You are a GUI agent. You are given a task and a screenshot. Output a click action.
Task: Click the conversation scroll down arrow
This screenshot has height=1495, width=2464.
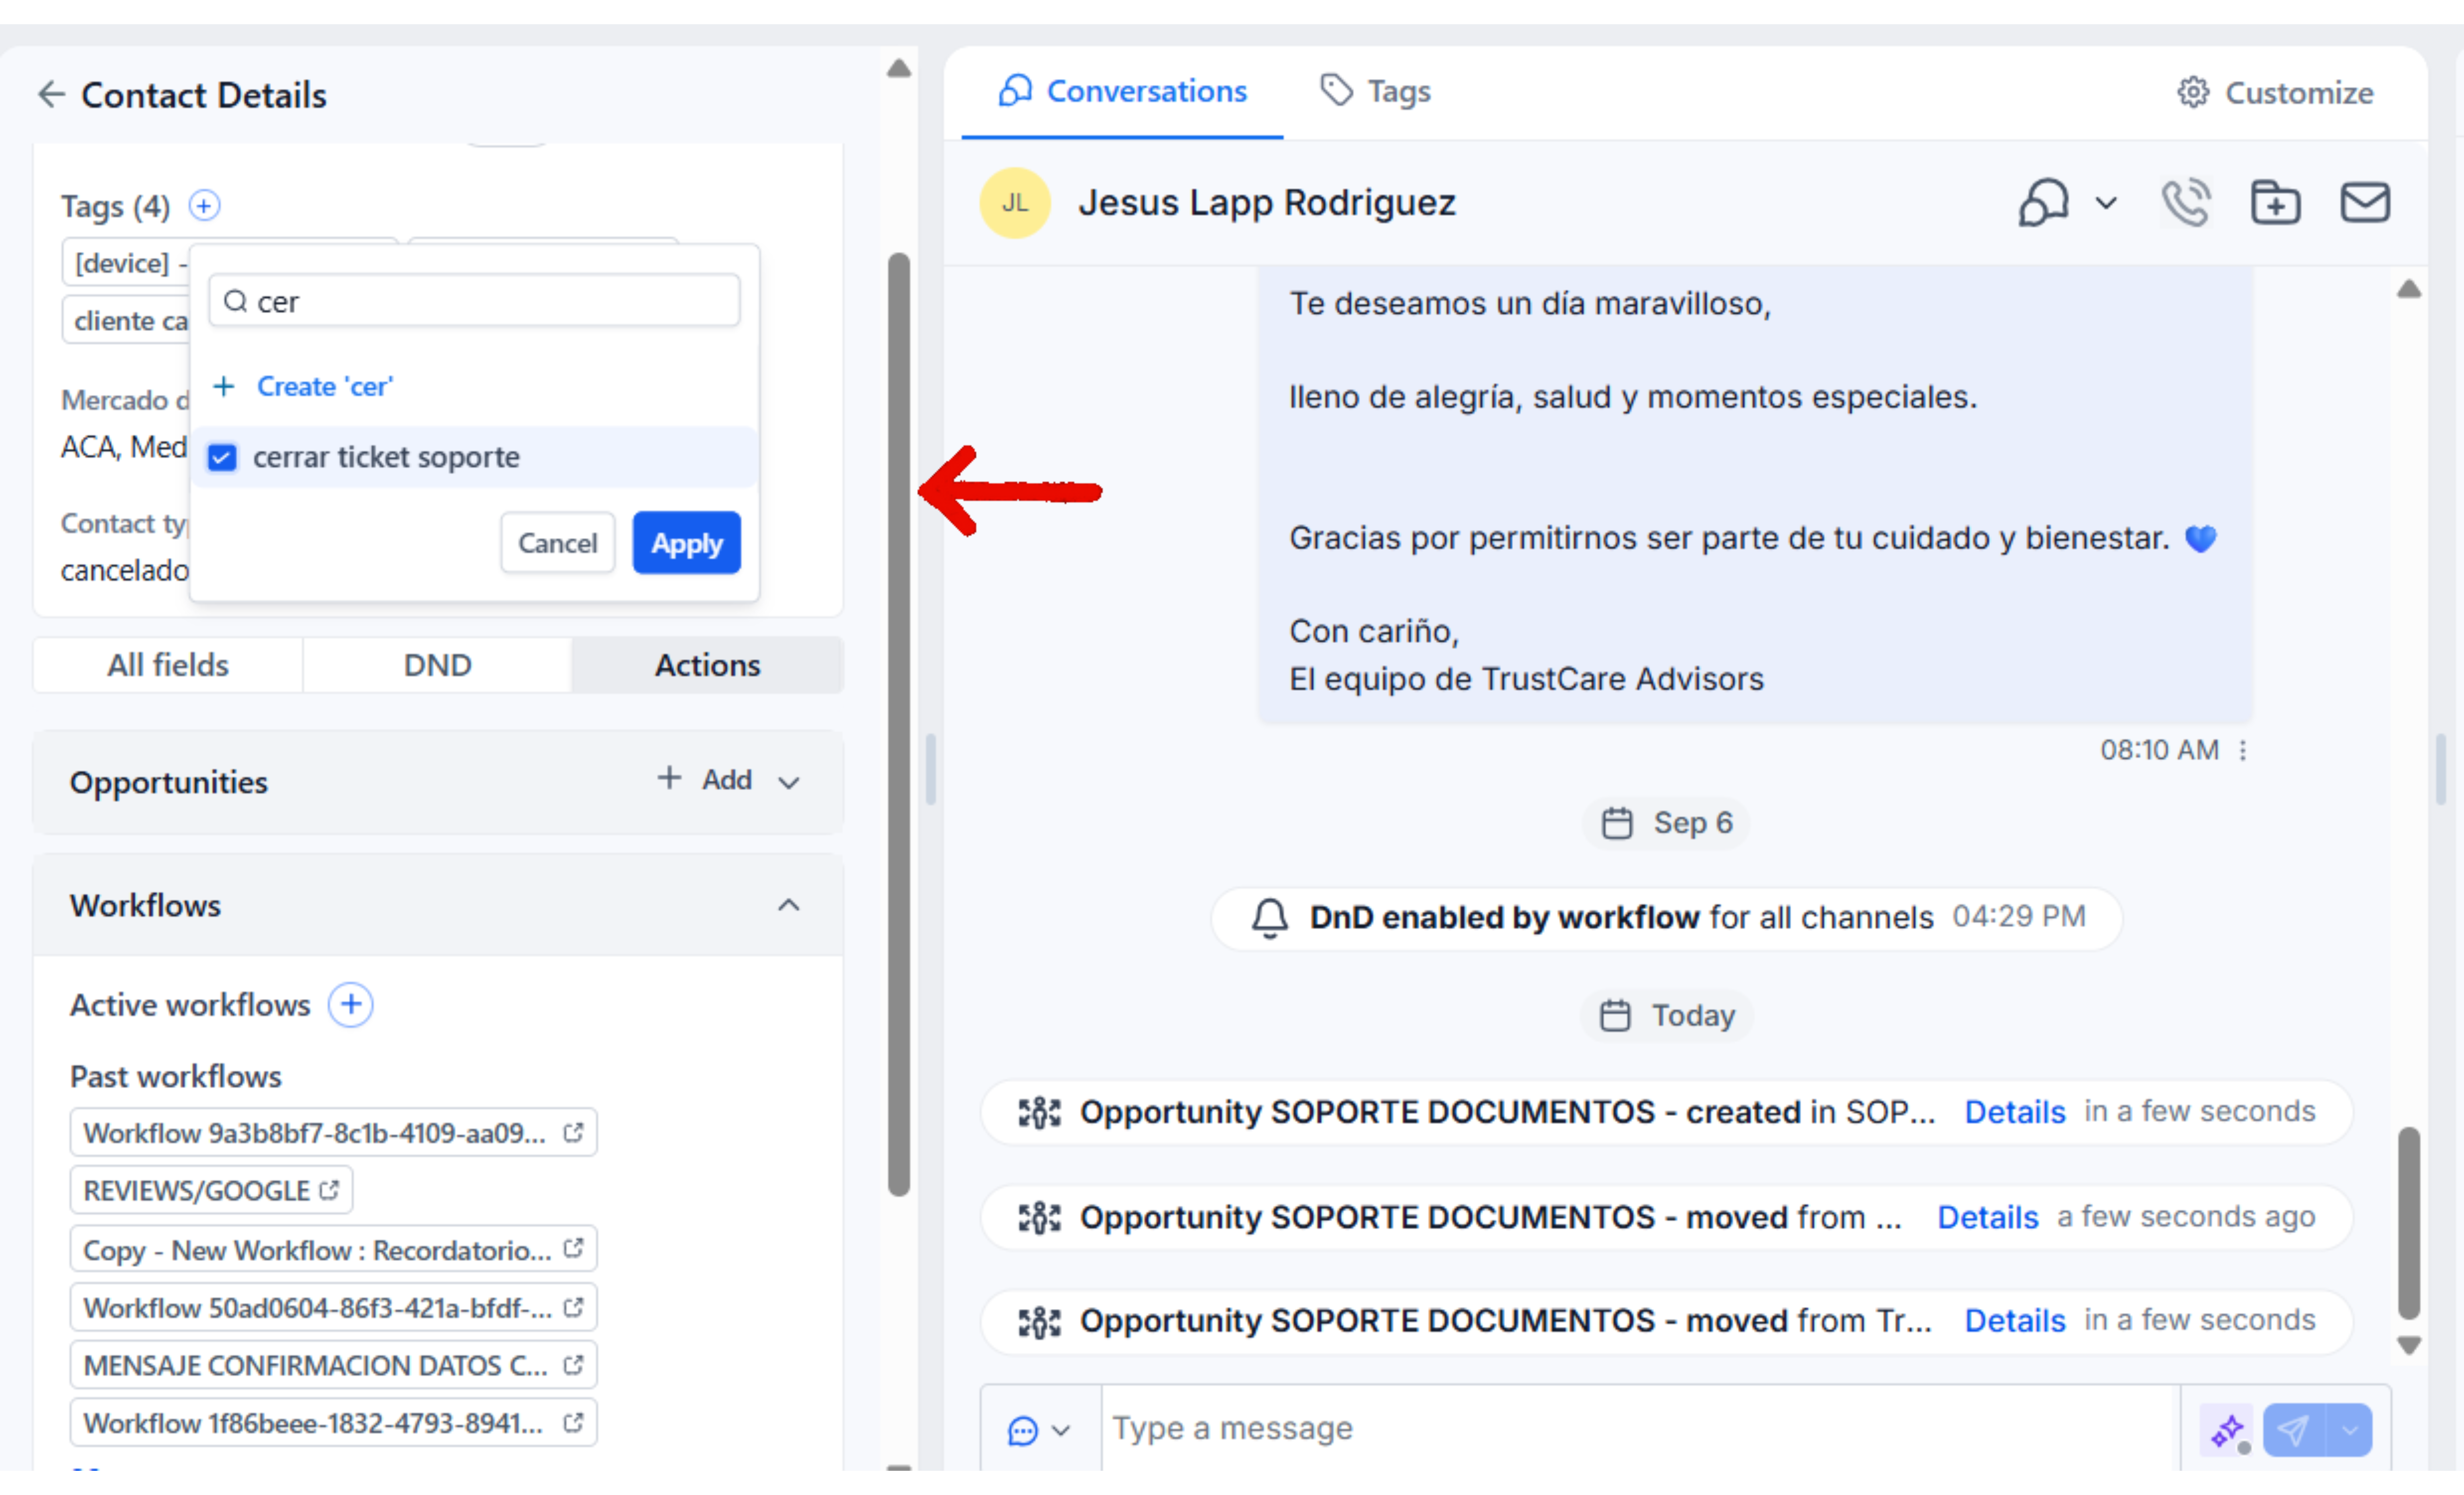point(2409,1346)
